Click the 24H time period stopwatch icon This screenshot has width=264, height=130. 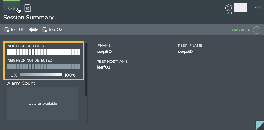(229, 9)
